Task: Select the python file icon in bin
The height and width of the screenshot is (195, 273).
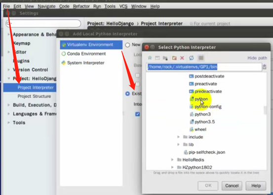Action: point(192,99)
